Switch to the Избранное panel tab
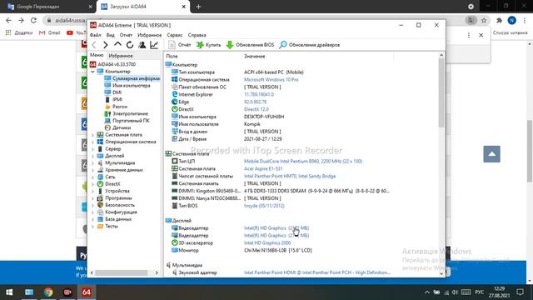Viewport: 533px width, 300px height. [120, 56]
